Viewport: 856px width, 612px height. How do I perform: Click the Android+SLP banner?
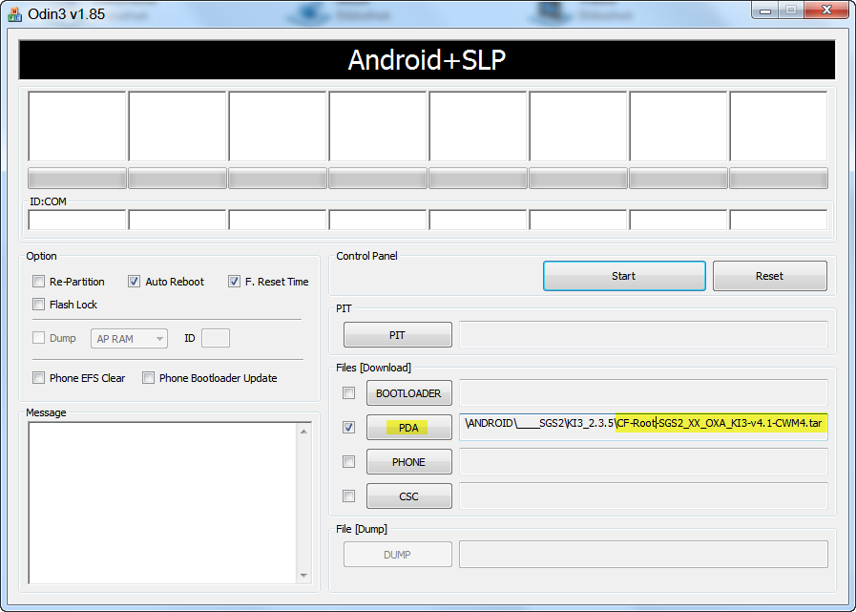coord(427,59)
